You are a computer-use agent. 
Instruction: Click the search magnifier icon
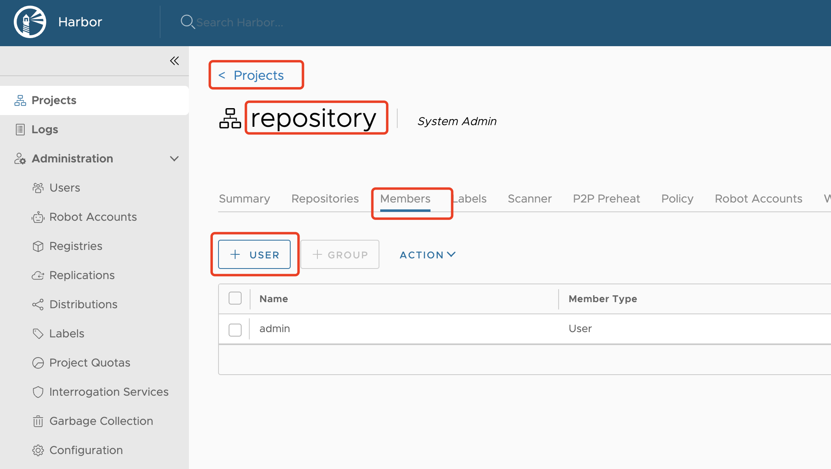pos(187,22)
